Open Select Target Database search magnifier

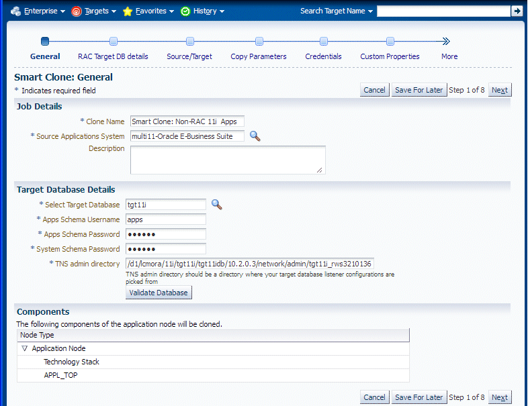pyautogui.click(x=216, y=205)
